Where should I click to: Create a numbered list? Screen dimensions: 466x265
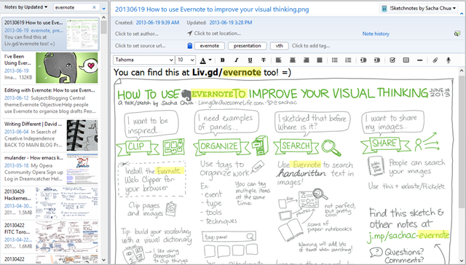(x=348, y=60)
